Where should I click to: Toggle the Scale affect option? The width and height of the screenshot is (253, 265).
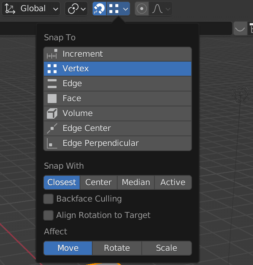click(167, 248)
